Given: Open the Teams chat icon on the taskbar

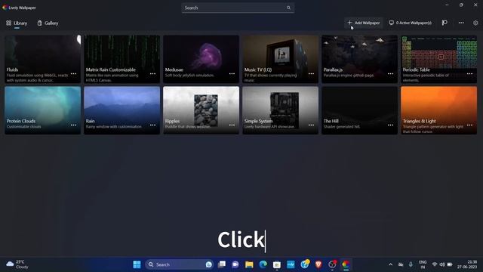Looking at the screenshot, I should pyautogui.click(x=235, y=264).
